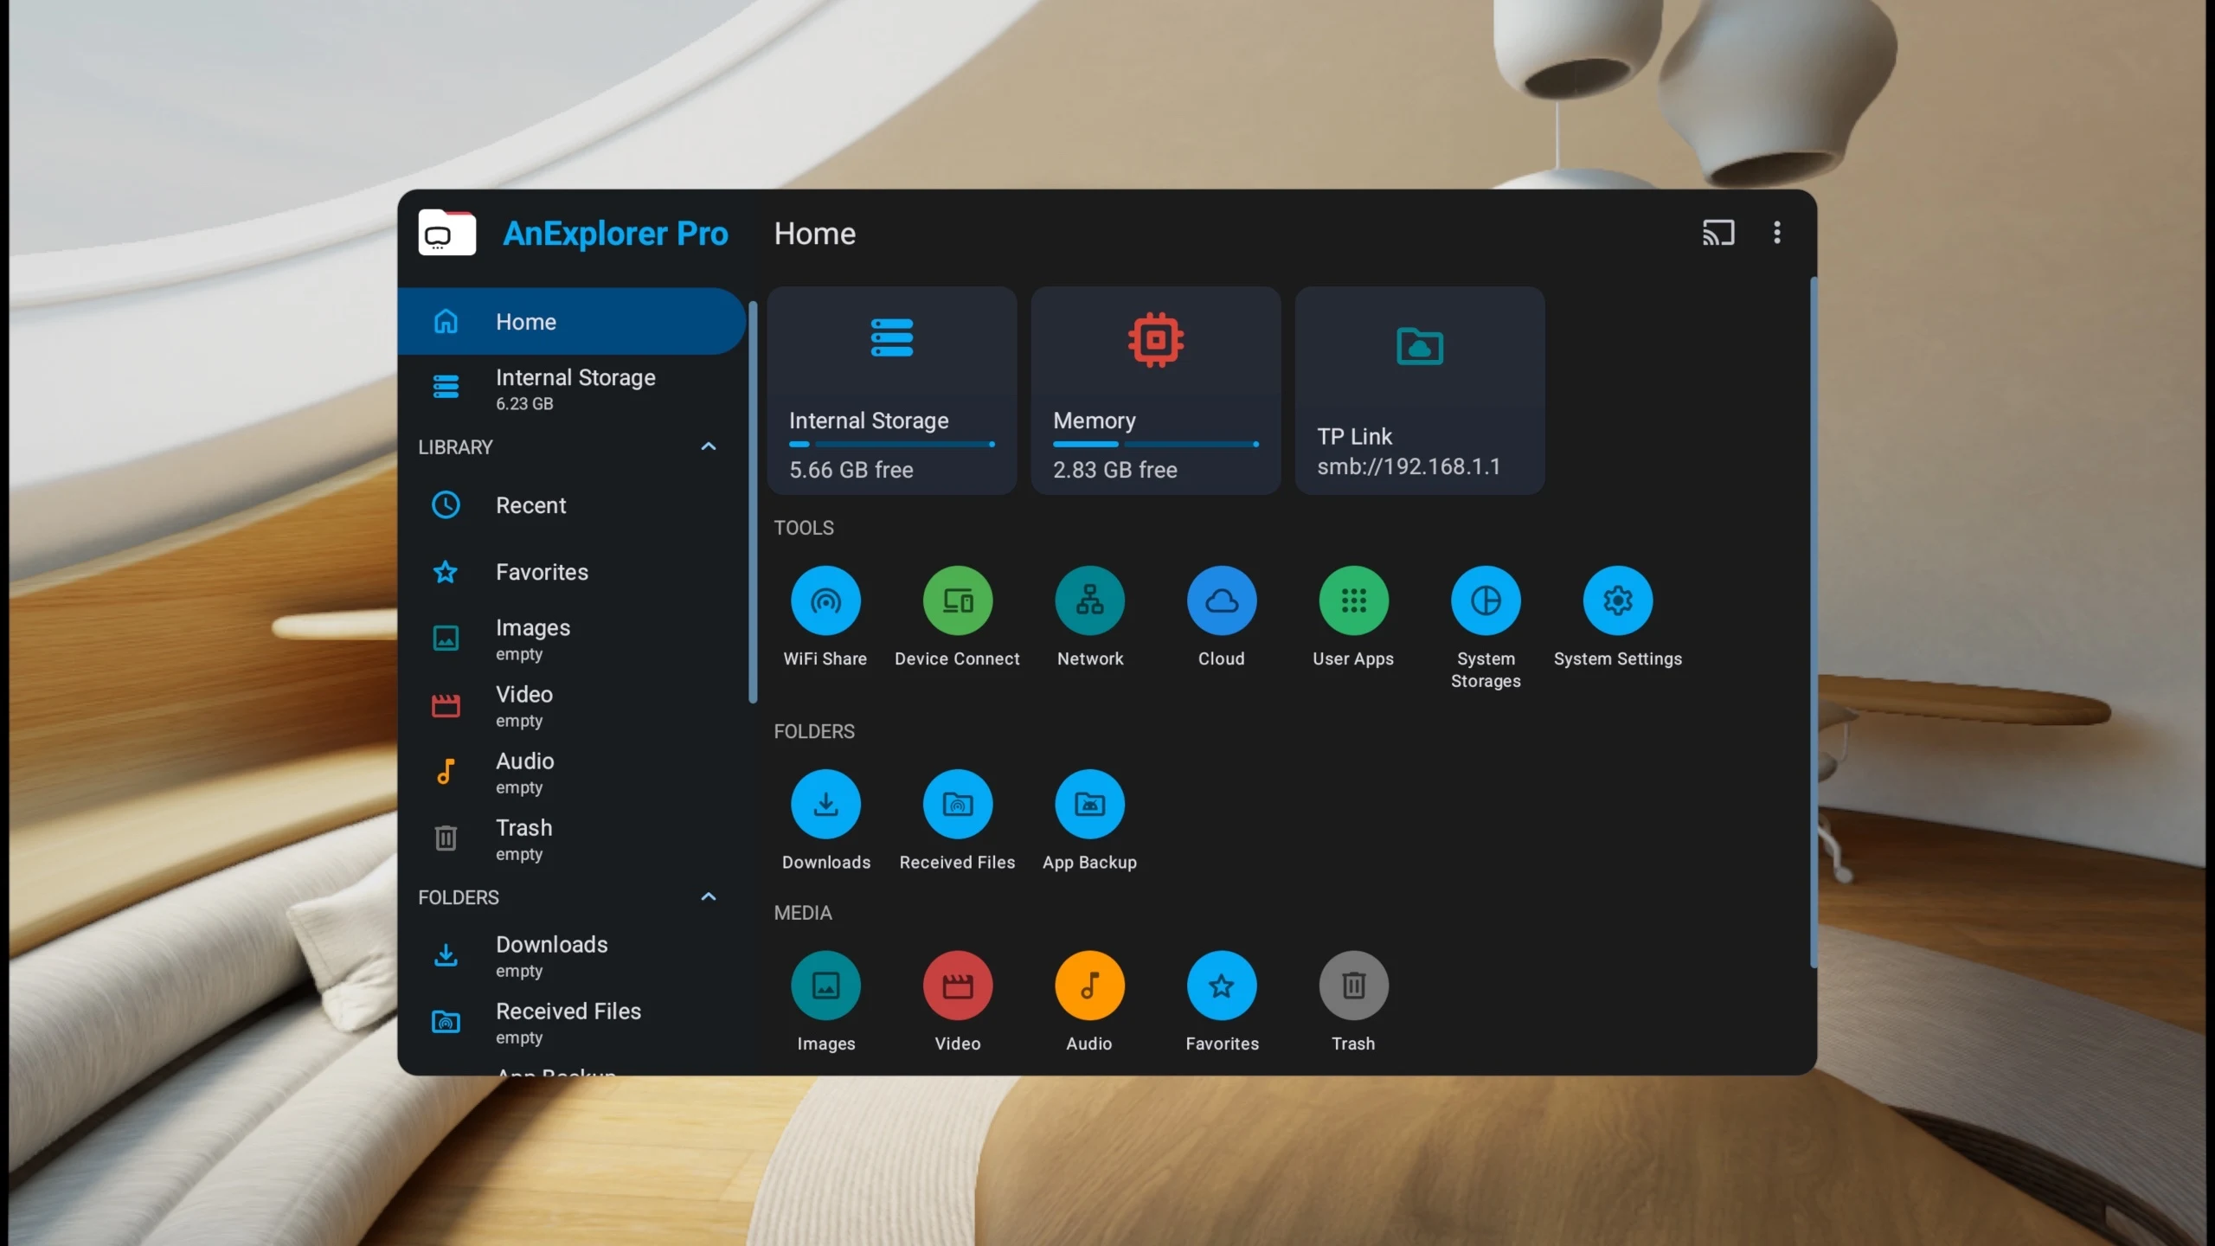Open the Images media circle icon
Viewport: 2215px width, 1246px height.
825,986
